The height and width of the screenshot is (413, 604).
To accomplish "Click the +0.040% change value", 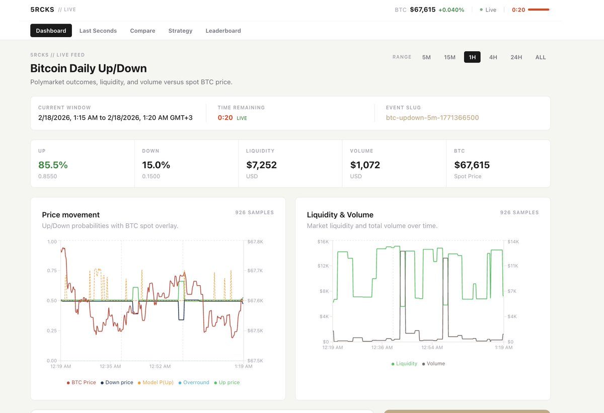I will click(451, 10).
